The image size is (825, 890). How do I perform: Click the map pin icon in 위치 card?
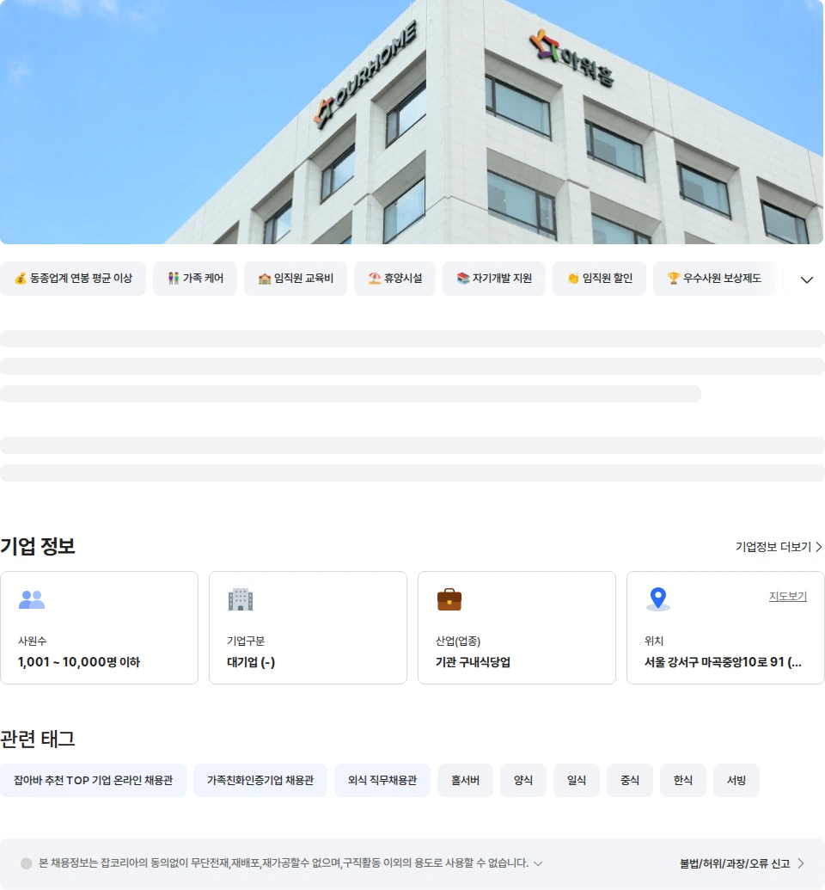(x=658, y=598)
